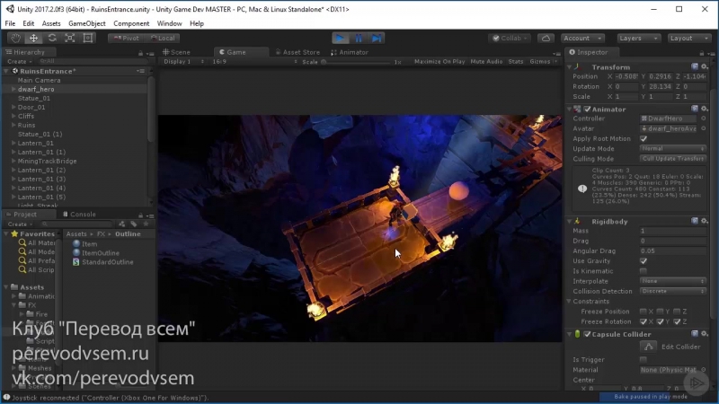Click Project search by type icon
Image resolution: width=719 pixels, height=404 pixels.
(x=121, y=224)
